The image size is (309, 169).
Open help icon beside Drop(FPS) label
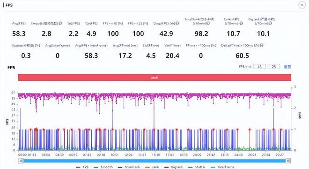point(177,23)
